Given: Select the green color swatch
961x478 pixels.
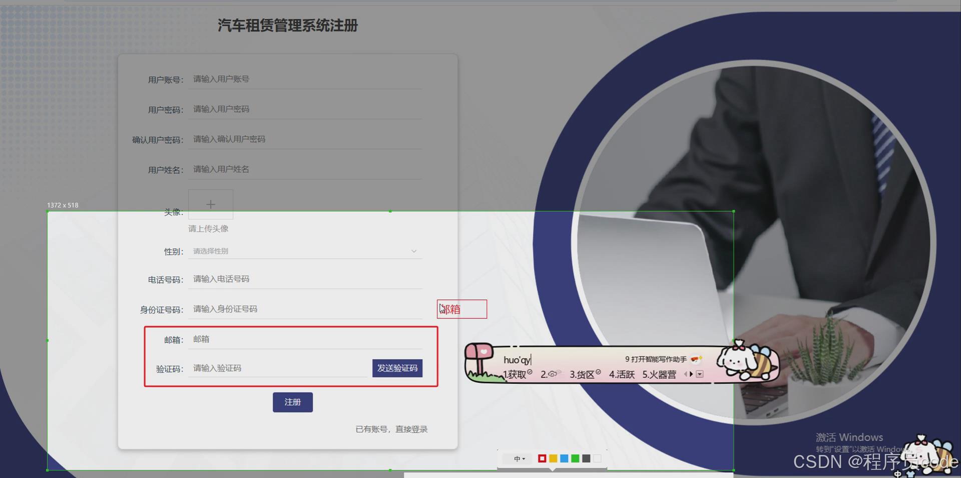Looking at the screenshot, I should pos(575,458).
